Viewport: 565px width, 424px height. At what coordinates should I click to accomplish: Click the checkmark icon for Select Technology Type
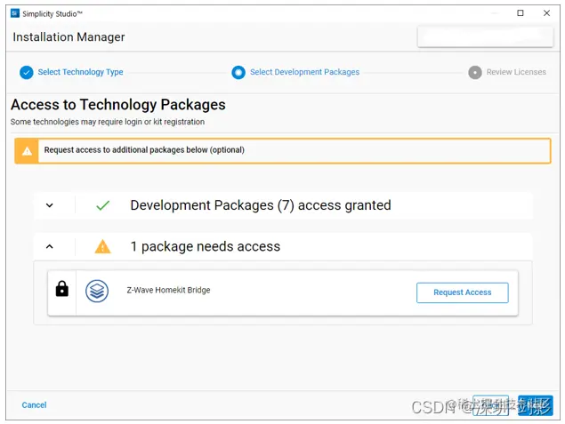pyautogui.click(x=27, y=72)
